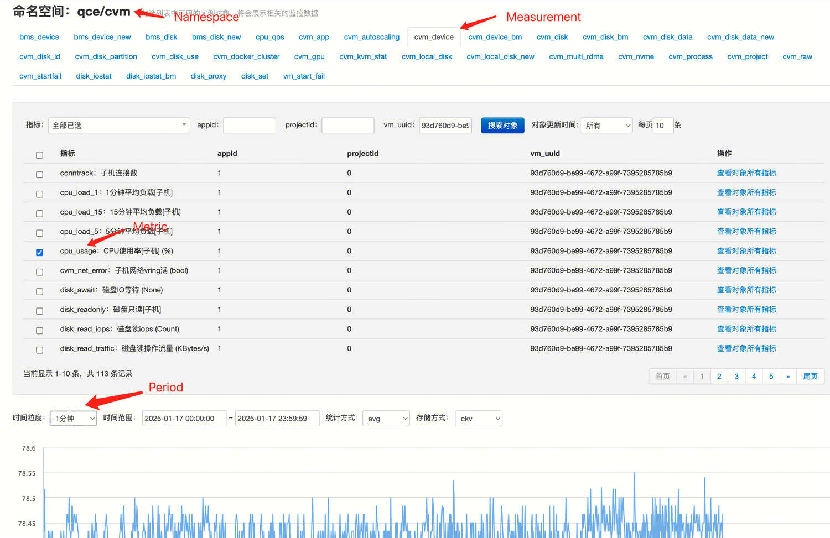This screenshot has width=830, height=538.
Task: Open 查看对象所有指标 link for conntrack row
Action: (x=746, y=173)
